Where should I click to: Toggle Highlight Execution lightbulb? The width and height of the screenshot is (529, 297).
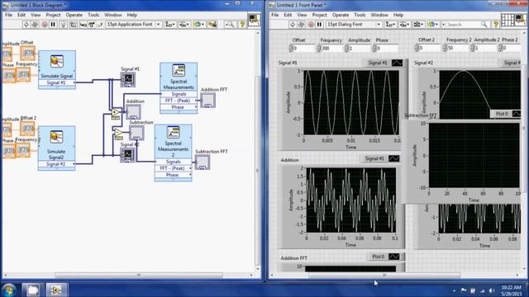pos(63,24)
